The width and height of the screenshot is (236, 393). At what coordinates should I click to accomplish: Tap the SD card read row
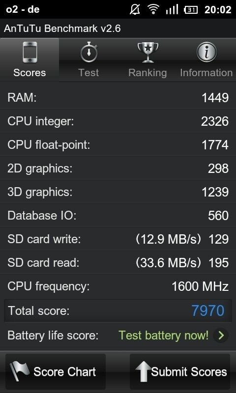118,263
